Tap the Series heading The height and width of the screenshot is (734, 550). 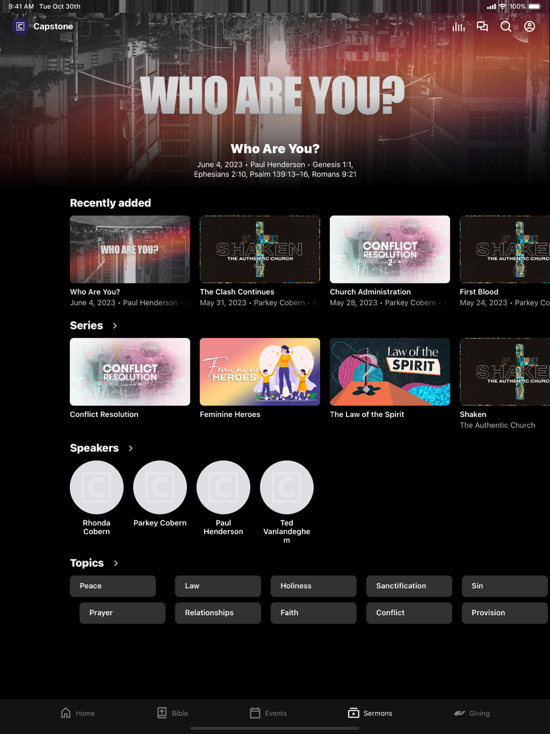pyautogui.click(x=86, y=326)
